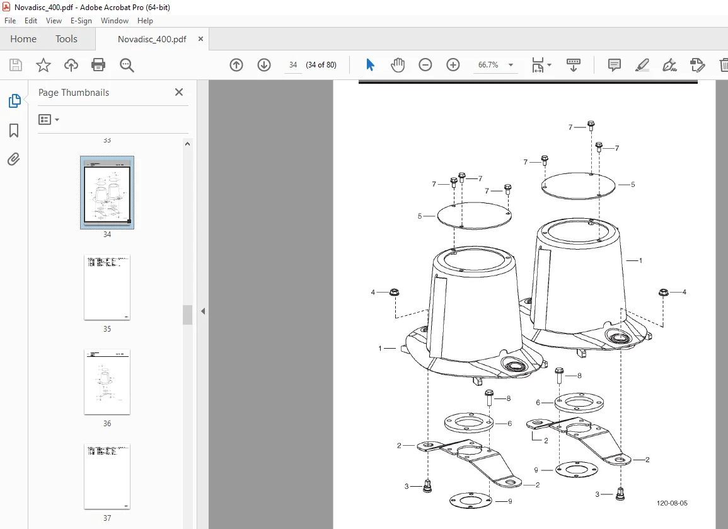
Task: Show Page Thumbnails pane icon
Action: click(x=14, y=101)
